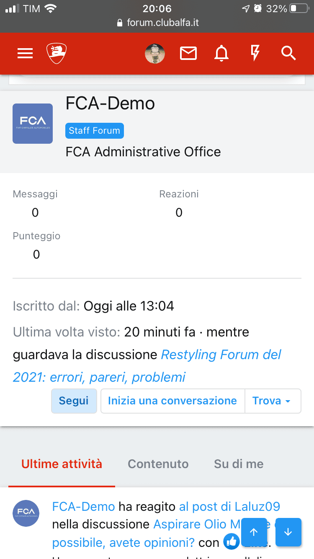Click the FCA-Demo username in activity feed
The image size is (314, 559).
(83, 507)
